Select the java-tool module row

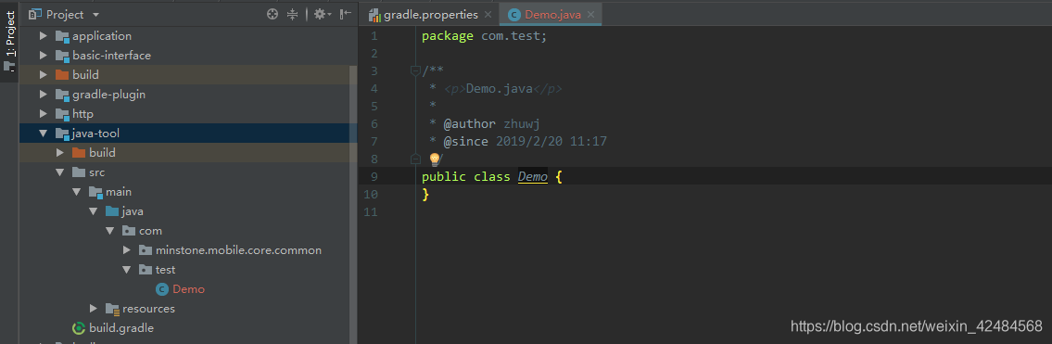click(x=184, y=134)
